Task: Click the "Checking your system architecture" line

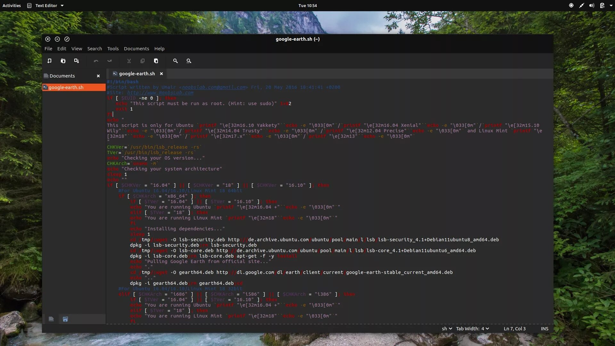Action: point(164,169)
